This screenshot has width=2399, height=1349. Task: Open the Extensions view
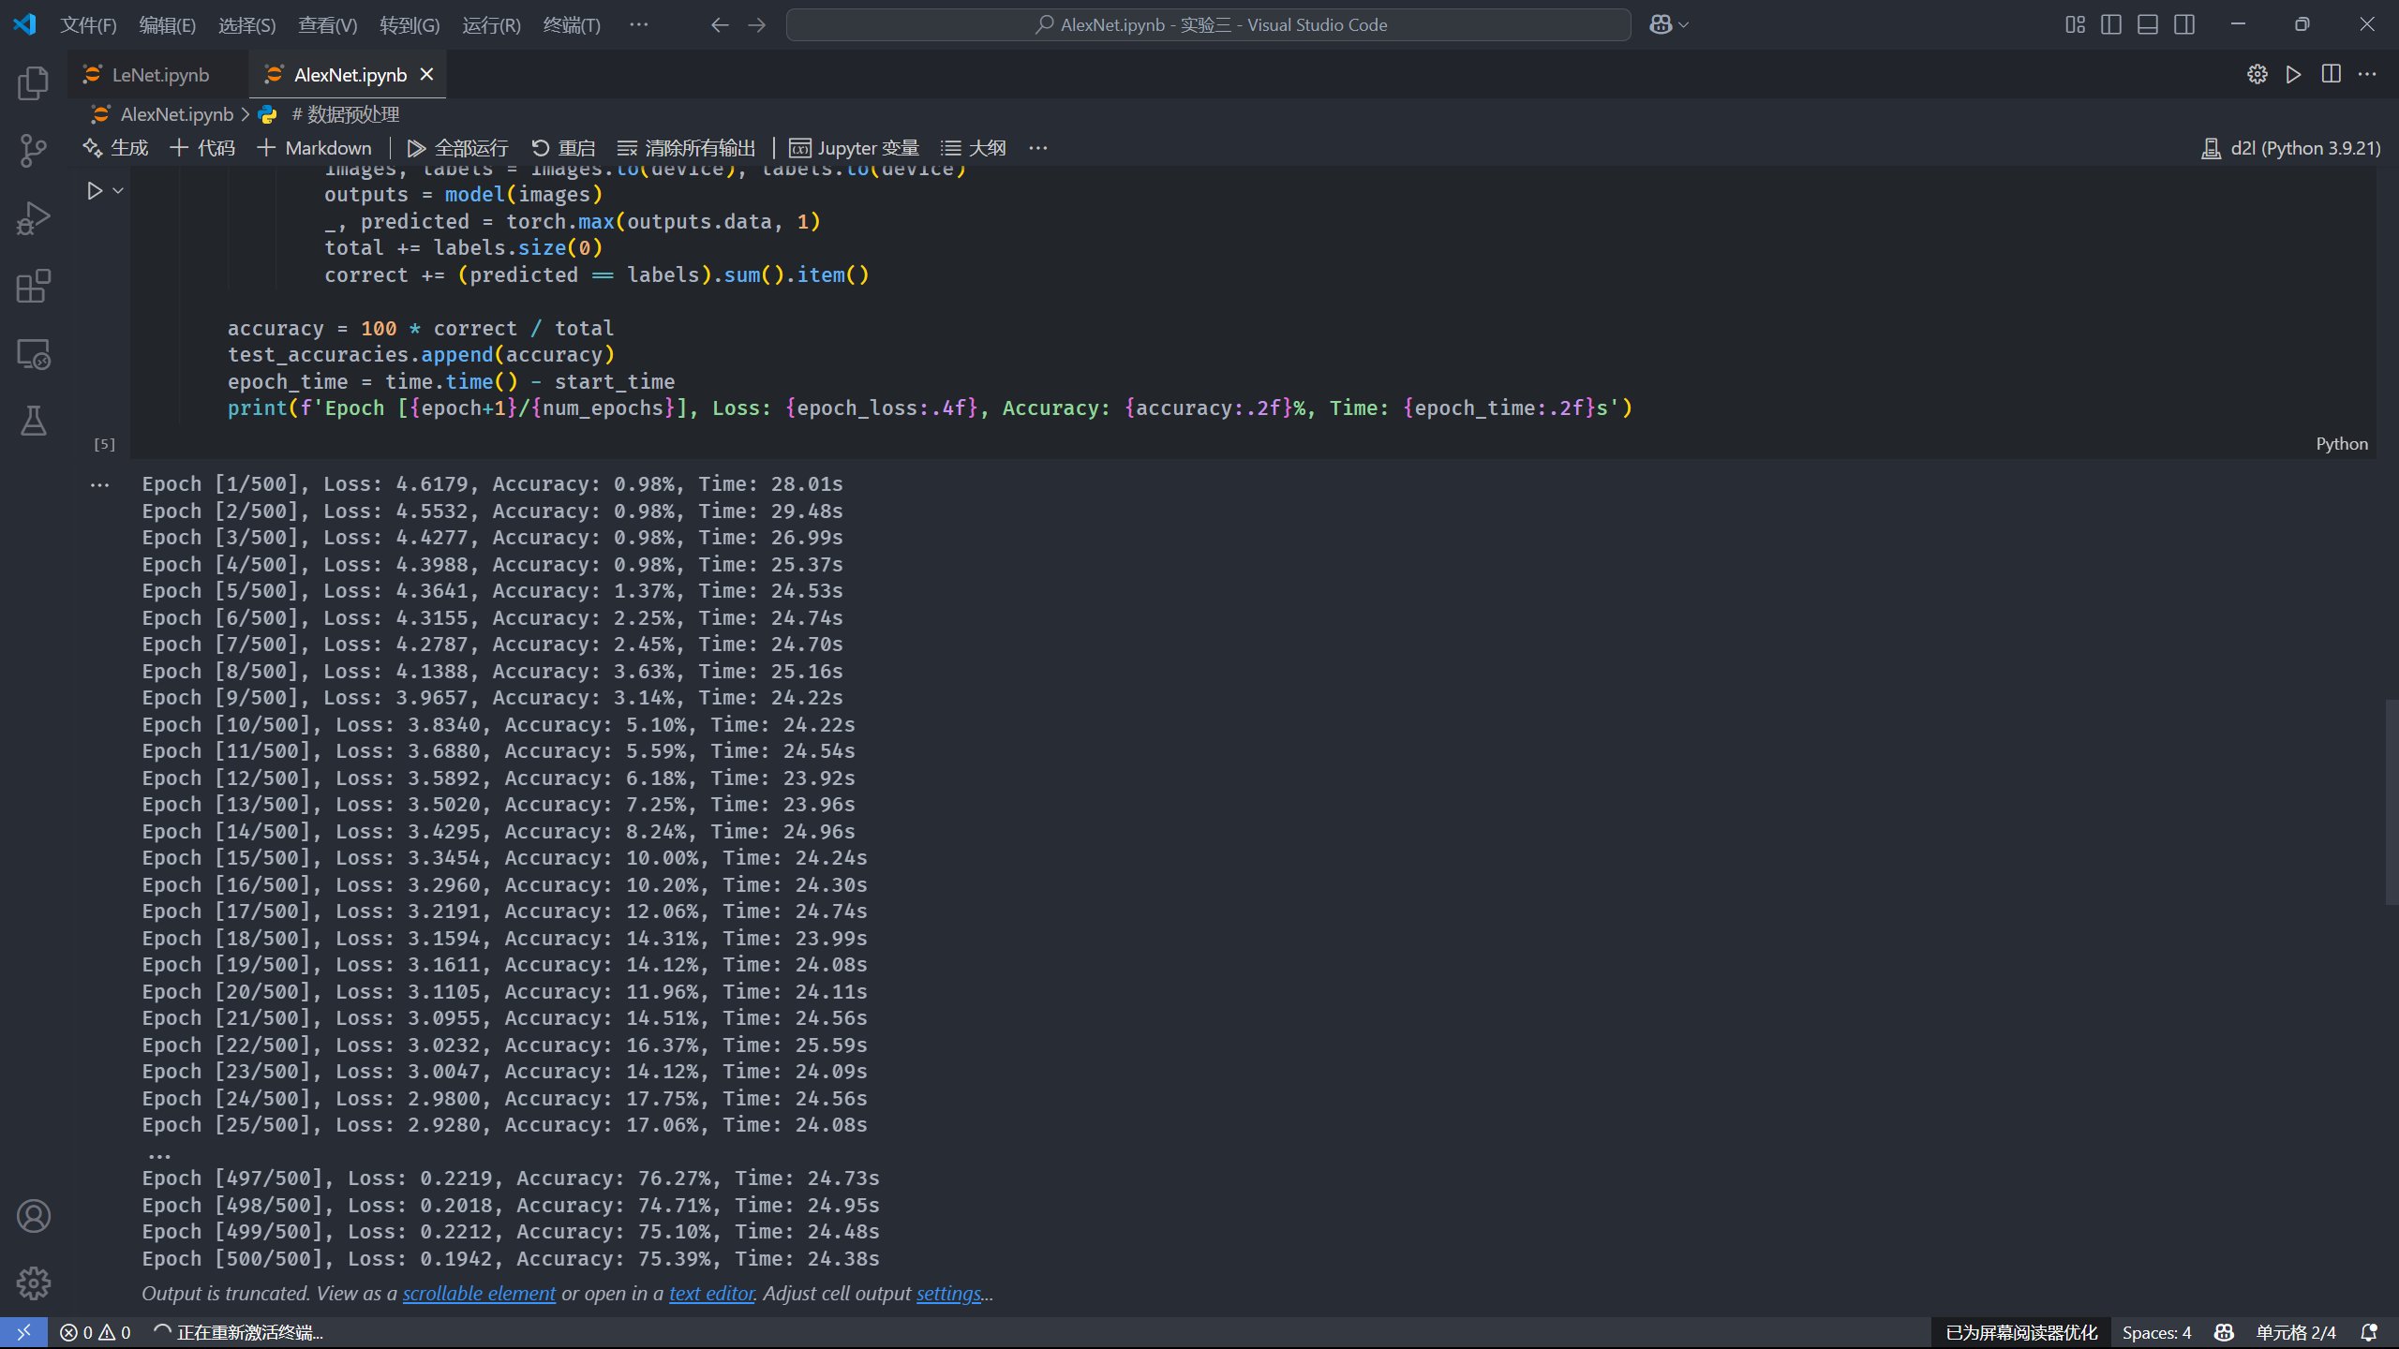(x=34, y=286)
